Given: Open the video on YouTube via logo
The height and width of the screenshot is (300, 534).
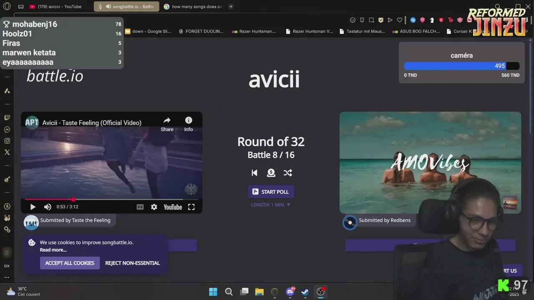Looking at the screenshot, I should (173, 207).
